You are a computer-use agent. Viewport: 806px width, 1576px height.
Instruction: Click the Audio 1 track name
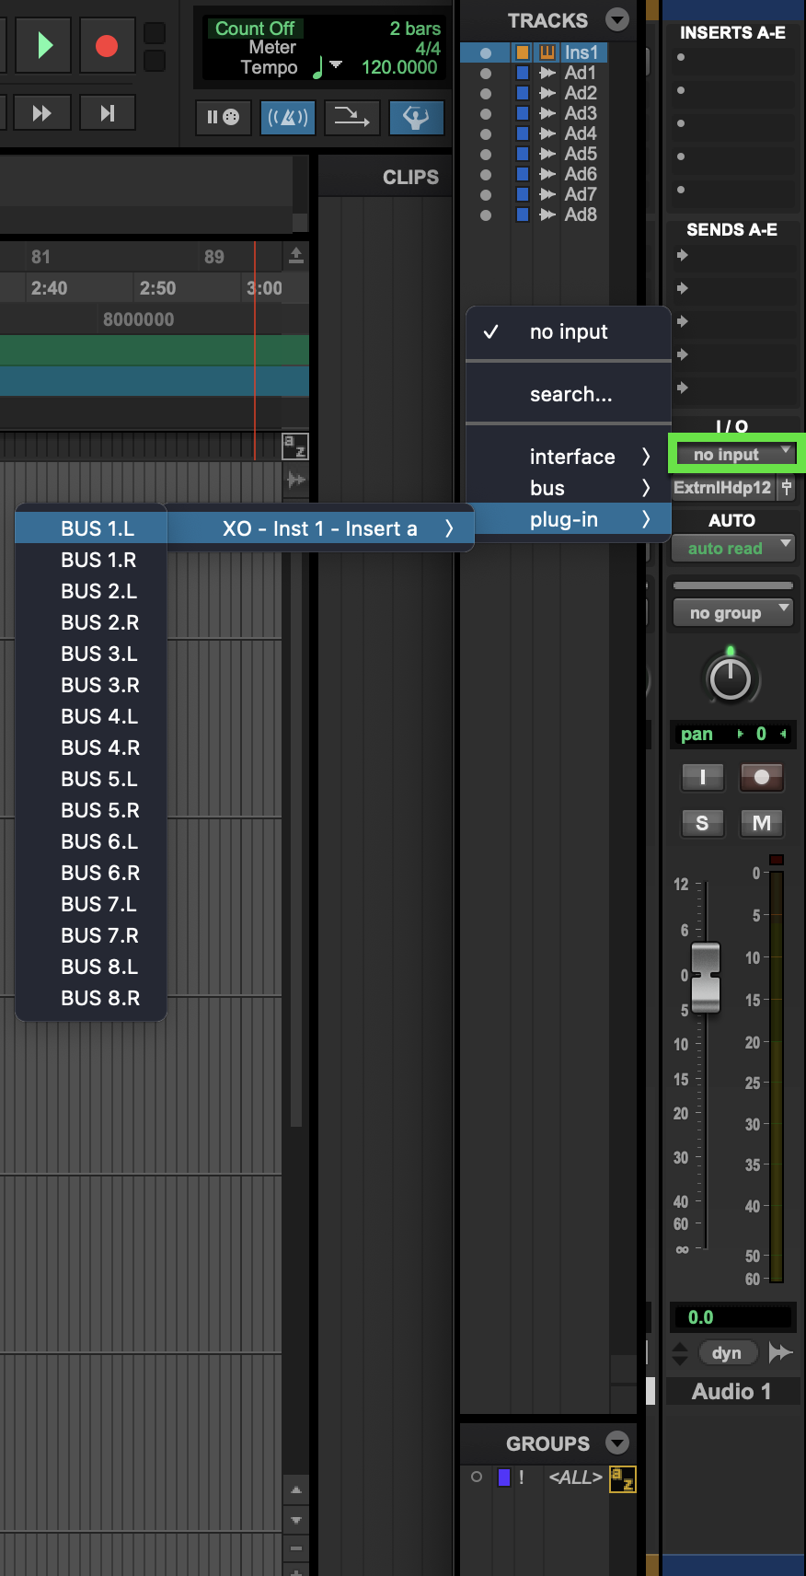[731, 1391]
